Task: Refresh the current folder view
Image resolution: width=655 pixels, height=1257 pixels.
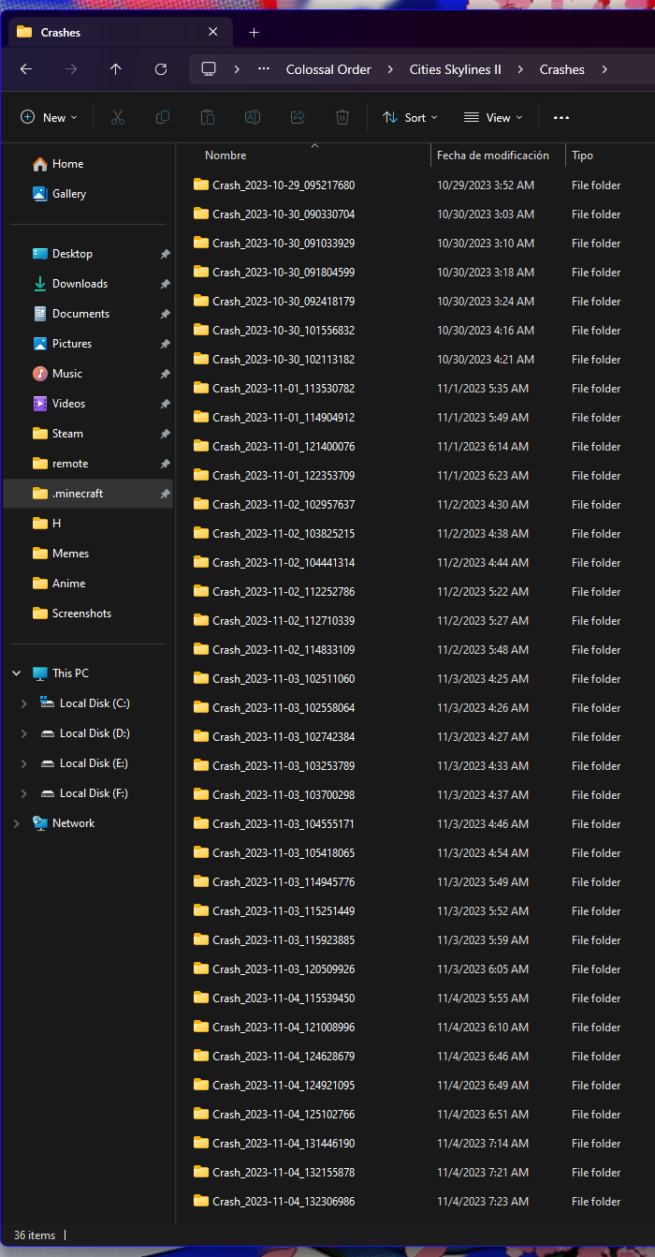Action: 161,69
